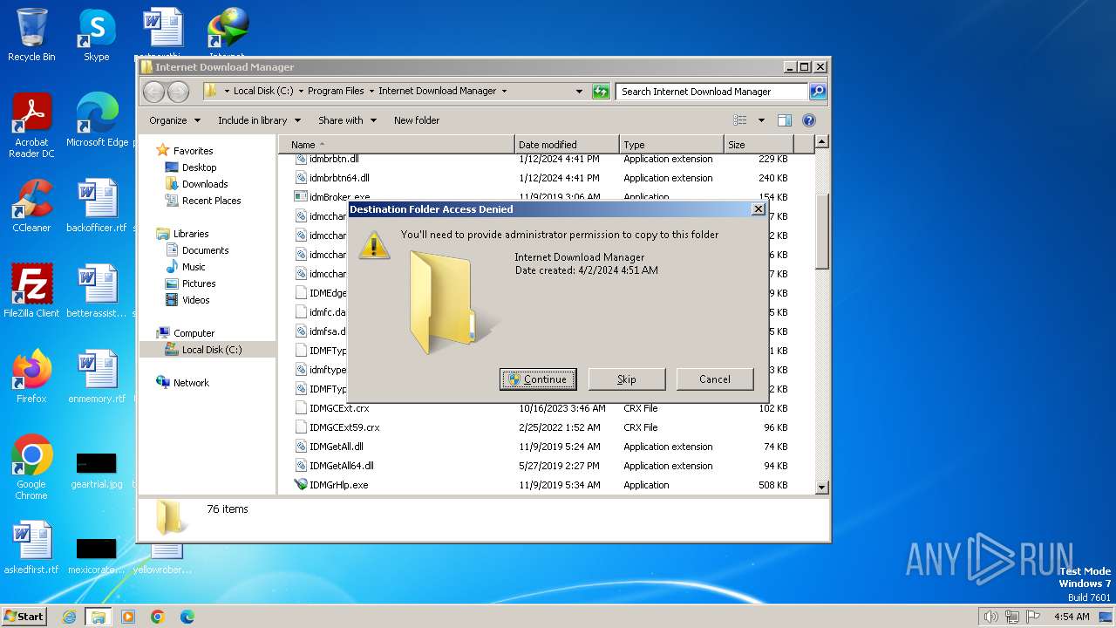Image resolution: width=1116 pixels, height=628 pixels.
Task: Open Chrome from the taskbar
Action: [158, 617]
